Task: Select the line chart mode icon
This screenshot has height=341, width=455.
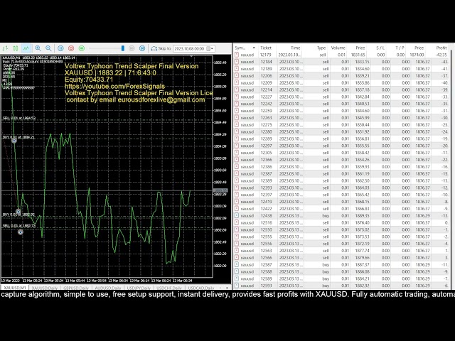Action: click(26, 48)
